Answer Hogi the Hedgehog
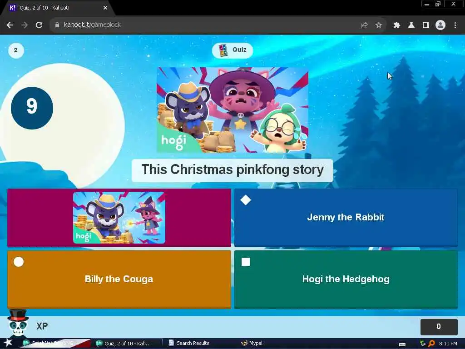Screen dimensions: 465x349 (x=346, y=279)
